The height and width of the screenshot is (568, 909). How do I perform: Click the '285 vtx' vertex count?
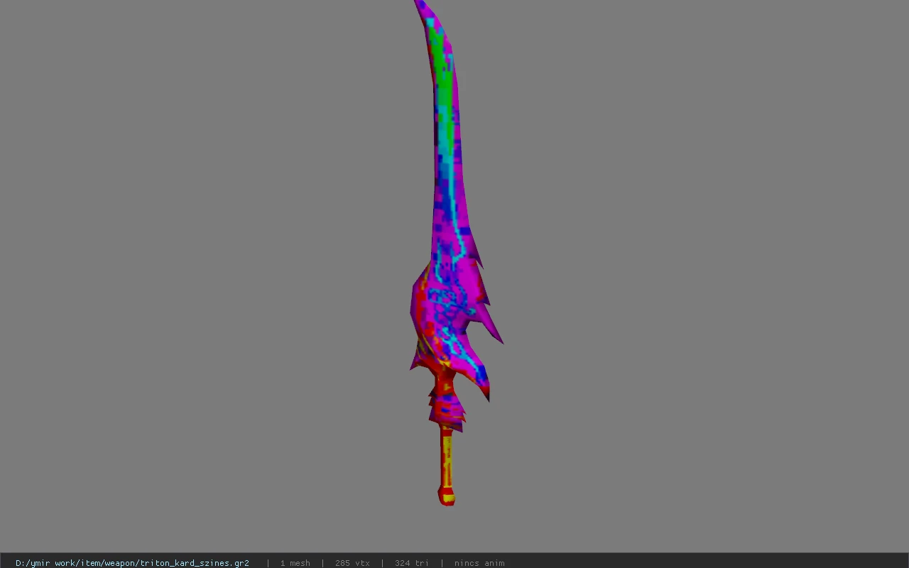pos(352,563)
